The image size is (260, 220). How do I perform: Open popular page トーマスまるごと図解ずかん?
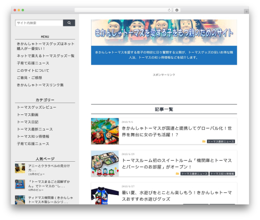click(x=49, y=184)
